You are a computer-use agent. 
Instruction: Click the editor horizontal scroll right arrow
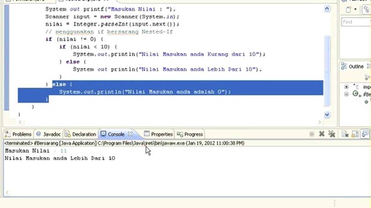[320, 122]
